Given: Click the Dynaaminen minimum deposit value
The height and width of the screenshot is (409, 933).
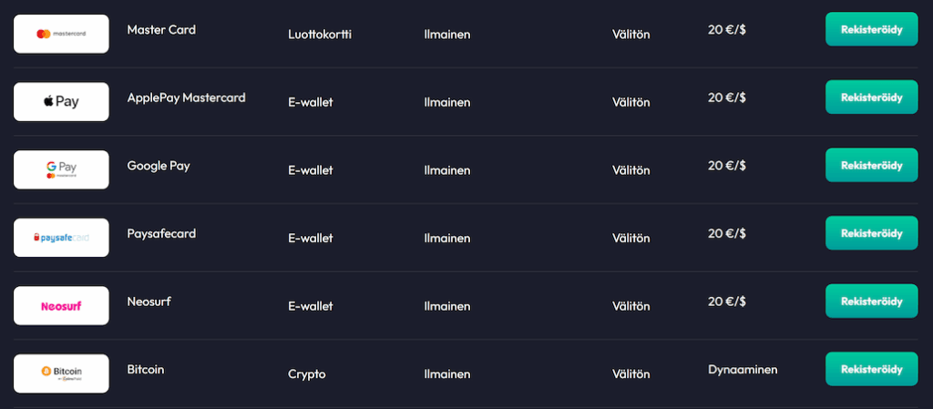Looking at the screenshot, I should pos(743,370).
